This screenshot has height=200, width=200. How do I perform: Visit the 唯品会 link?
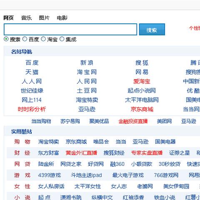[x=101, y=142]
